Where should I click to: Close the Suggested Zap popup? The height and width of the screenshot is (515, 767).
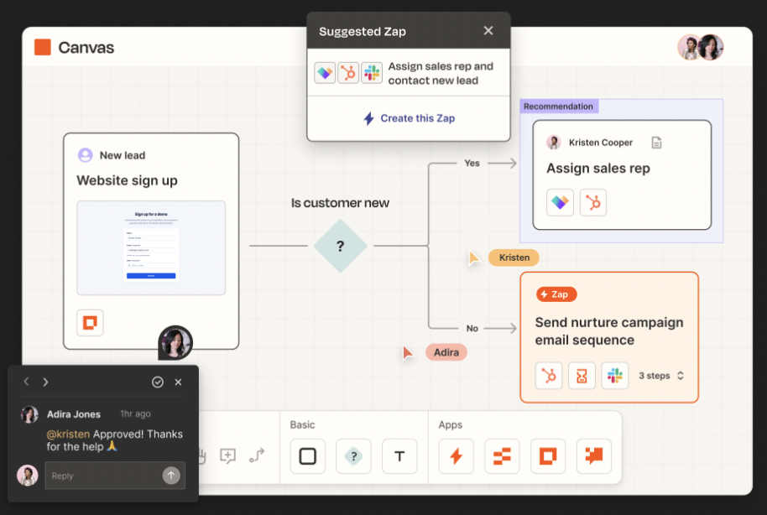coord(488,31)
